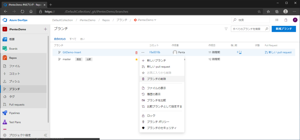This screenshot has width=300, height=140.
Task: Click Repos breadcrumb
Action: point(106,20)
